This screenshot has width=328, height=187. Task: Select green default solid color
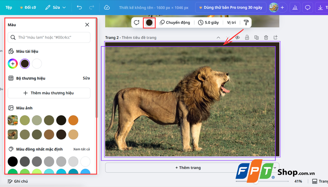13,171
